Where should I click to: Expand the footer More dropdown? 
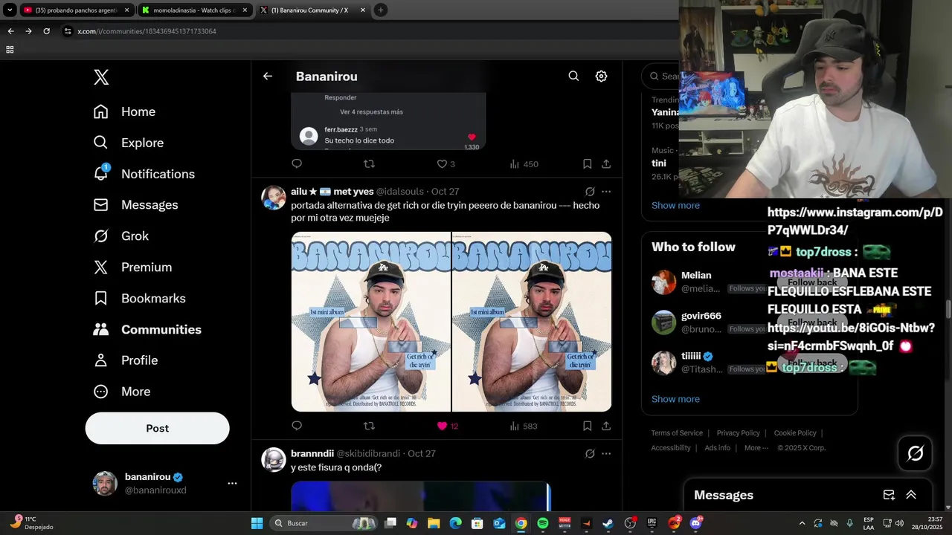coord(757,448)
